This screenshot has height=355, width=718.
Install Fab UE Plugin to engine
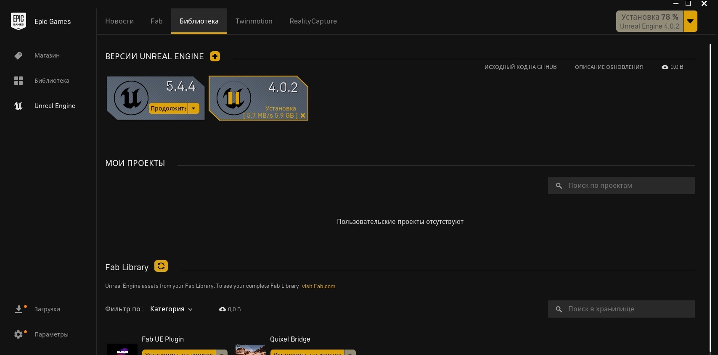pos(179,353)
